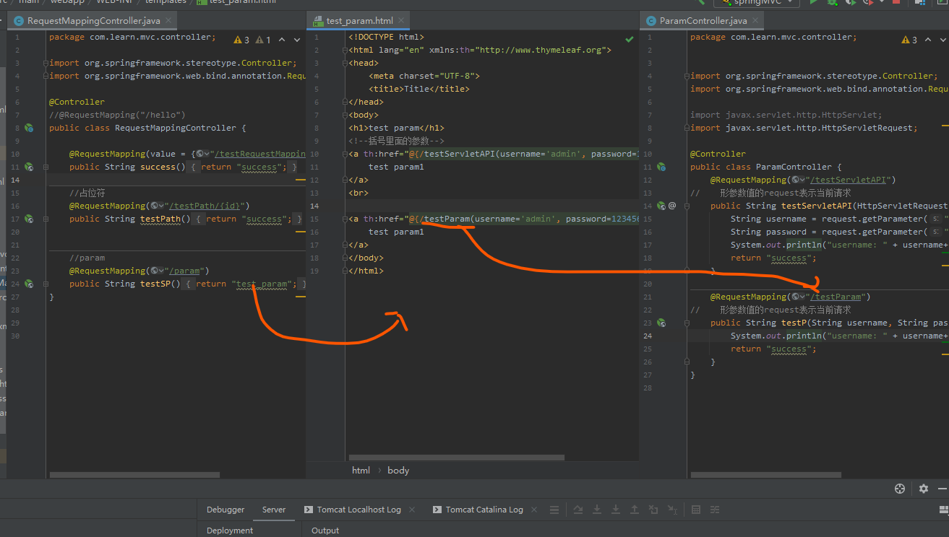Click the @ gutter marker on testServletAPI line

click(672, 206)
